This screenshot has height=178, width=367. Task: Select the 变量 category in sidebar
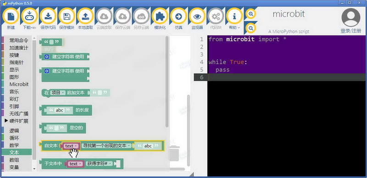coord(14,167)
